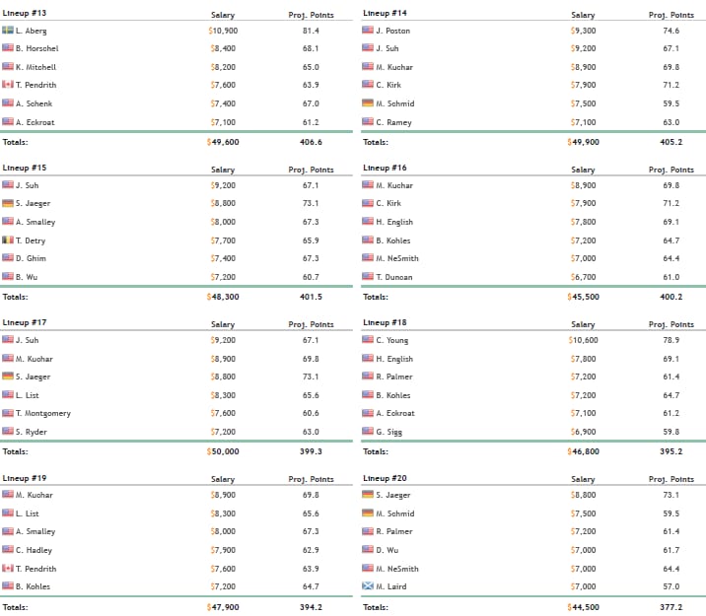Click player name B. Horschel
Image resolution: width=706 pixels, height=616 pixels.
(37, 48)
